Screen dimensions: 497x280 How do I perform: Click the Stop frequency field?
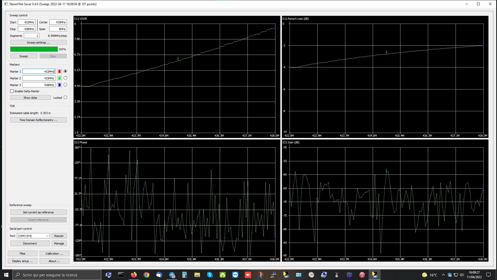27,29
